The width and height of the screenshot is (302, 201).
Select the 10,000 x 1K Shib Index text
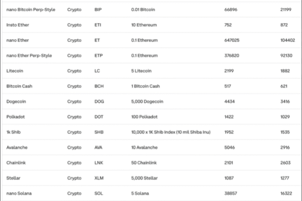(x=170, y=132)
